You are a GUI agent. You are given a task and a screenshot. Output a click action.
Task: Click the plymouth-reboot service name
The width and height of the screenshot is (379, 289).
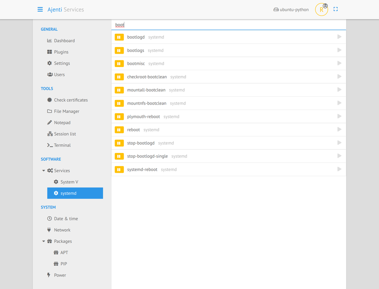click(144, 117)
